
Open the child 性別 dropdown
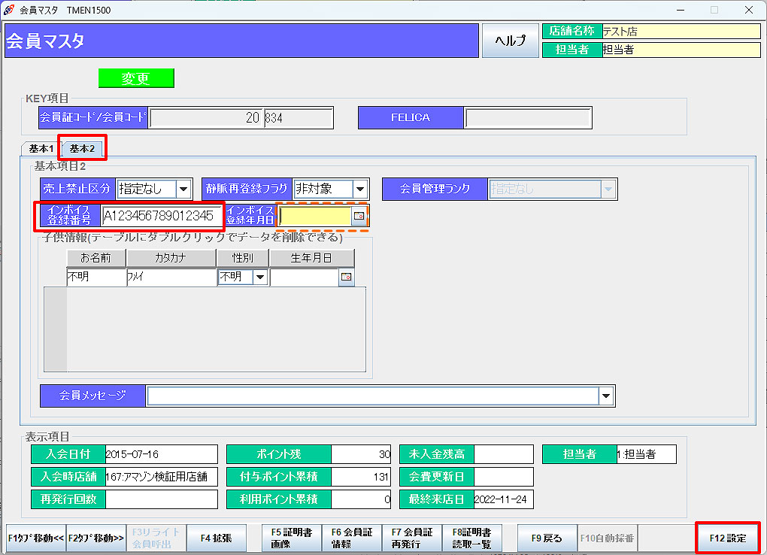260,277
